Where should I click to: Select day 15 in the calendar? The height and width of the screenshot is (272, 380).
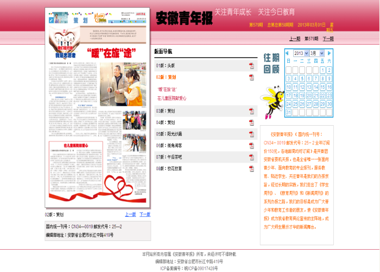point(322,87)
